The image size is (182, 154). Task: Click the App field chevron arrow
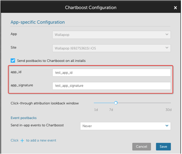pyautogui.click(x=167, y=34)
